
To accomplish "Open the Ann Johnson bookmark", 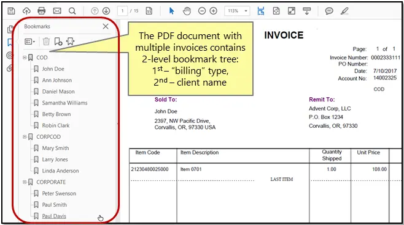I will click(57, 80).
